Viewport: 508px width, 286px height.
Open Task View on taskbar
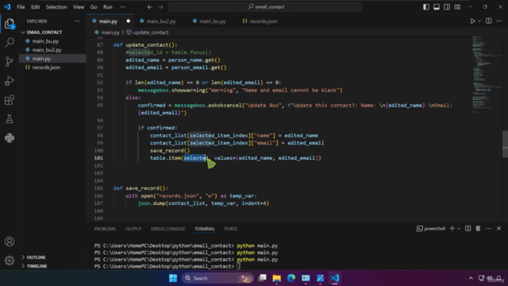point(262,278)
